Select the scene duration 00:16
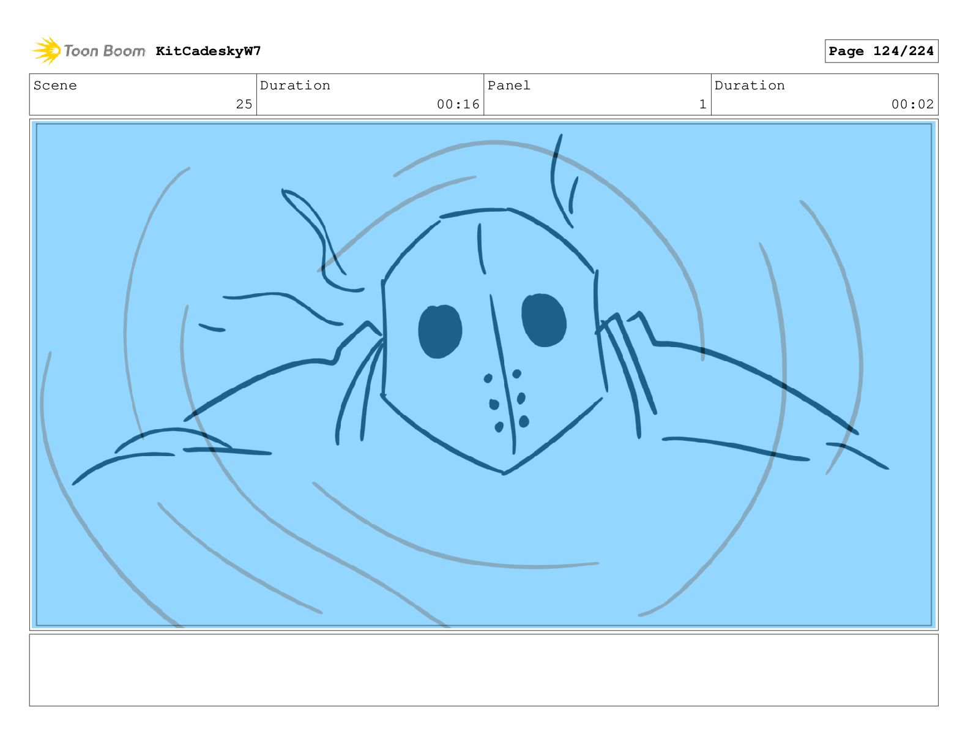This screenshot has width=968, height=750. click(x=458, y=104)
